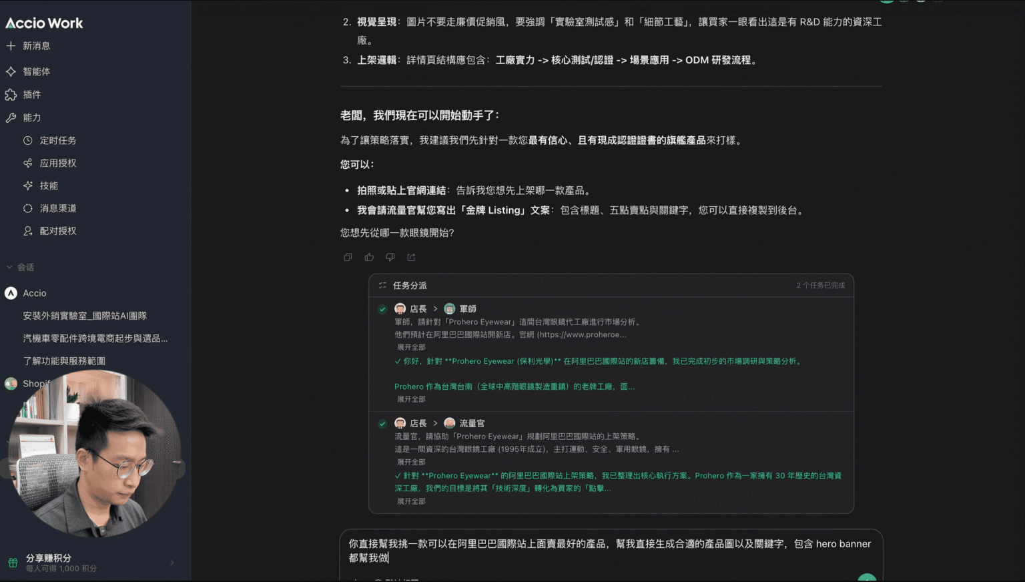Copy the assistant reply with copy icon
This screenshot has height=582, width=1025.
tap(348, 257)
